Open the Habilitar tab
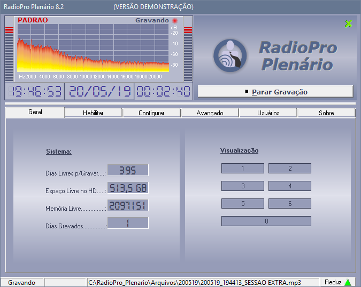Screen dimensions: 361x287 [x=94, y=113]
